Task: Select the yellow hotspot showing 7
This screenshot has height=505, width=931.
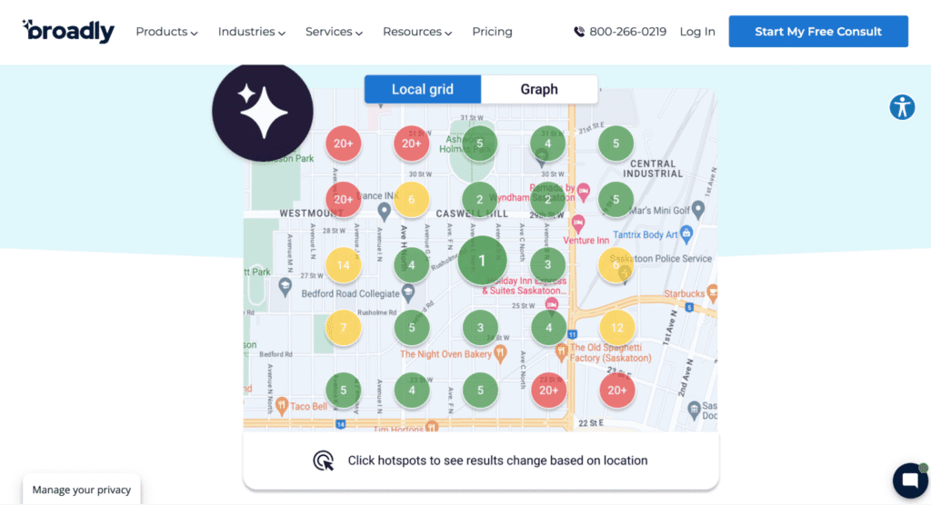Action: tap(343, 328)
